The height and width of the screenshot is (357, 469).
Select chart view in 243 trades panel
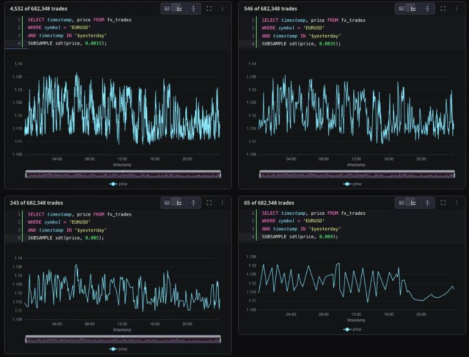click(180, 202)
